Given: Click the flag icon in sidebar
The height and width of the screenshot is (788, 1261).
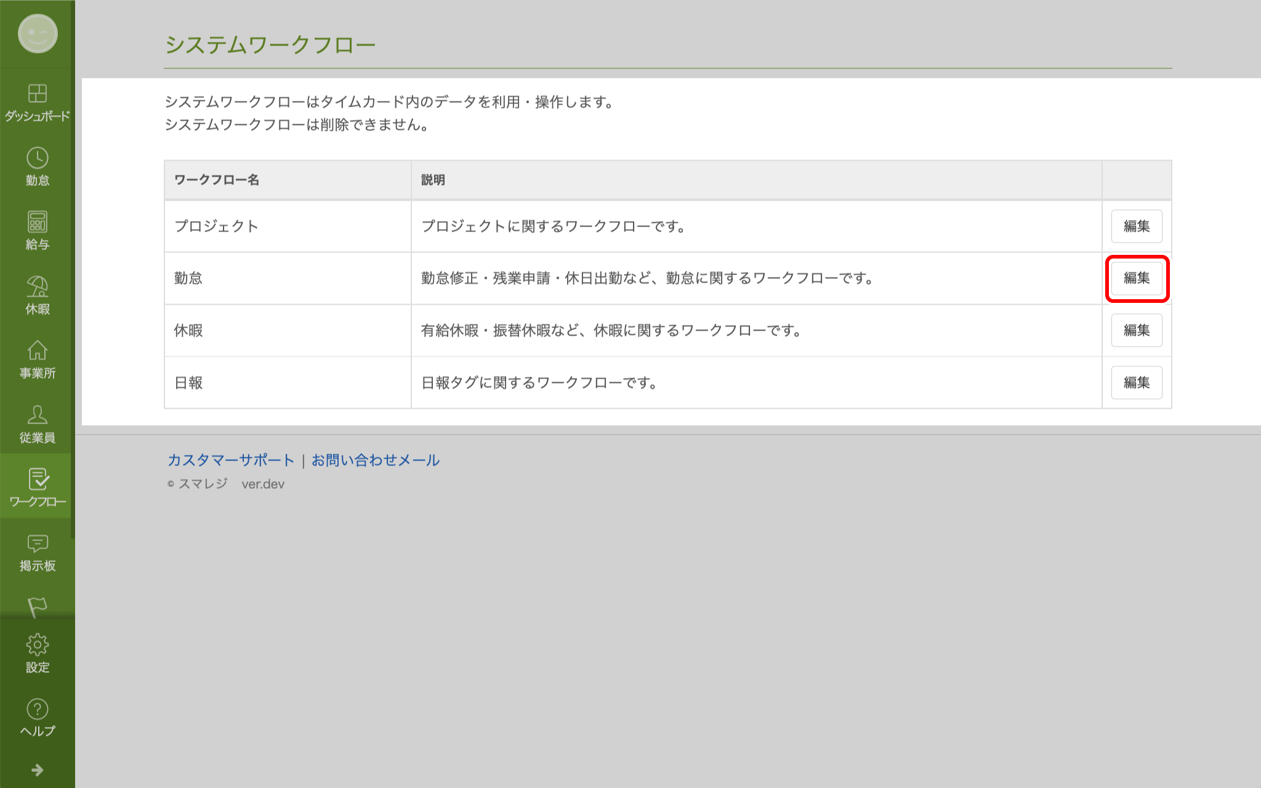Looking at the screenshot, I should point(38,606).
